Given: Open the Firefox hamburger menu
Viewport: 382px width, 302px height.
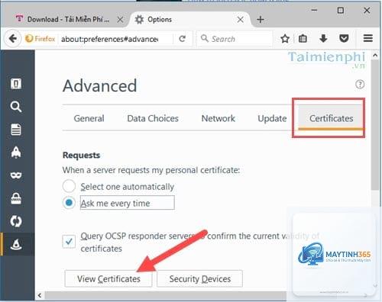Looking at the screenshot, I should coord(368,38).
